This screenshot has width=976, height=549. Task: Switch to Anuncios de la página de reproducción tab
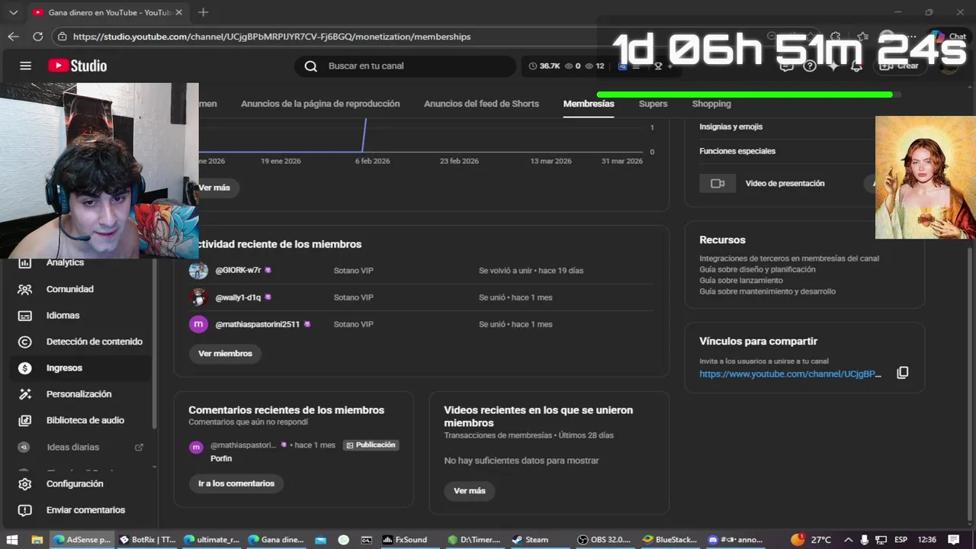pyautogui.click(x=320, y=104)
